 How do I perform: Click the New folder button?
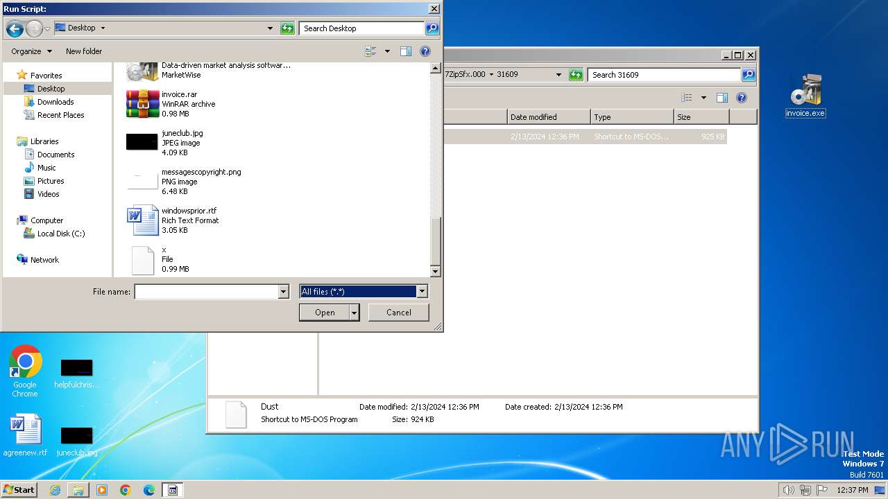tap(84, 51)
